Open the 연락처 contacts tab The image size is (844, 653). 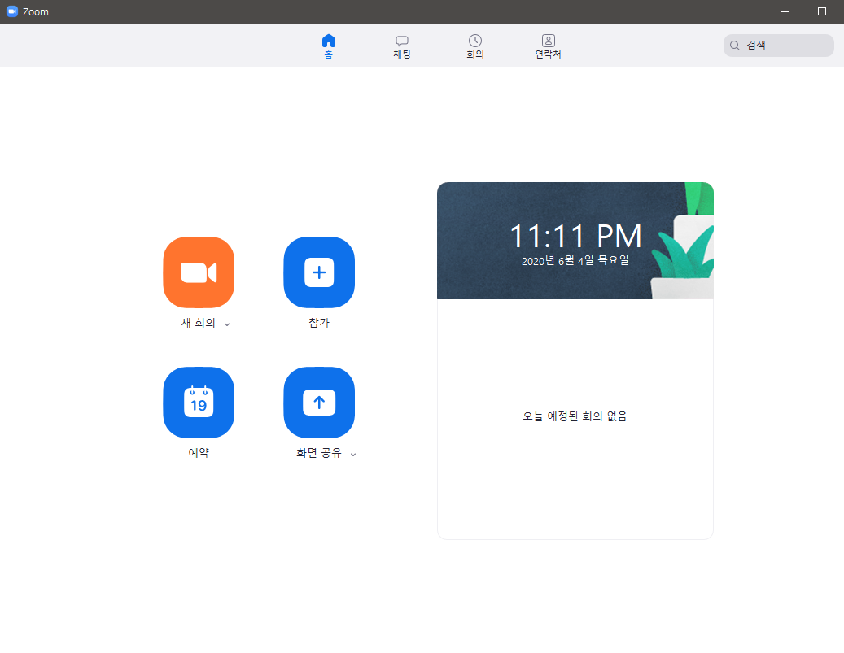548,46
